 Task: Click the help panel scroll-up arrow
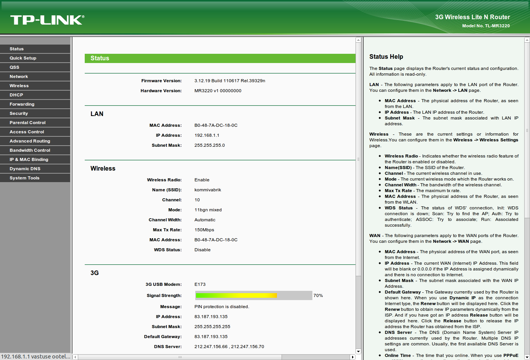click(527, 40)
